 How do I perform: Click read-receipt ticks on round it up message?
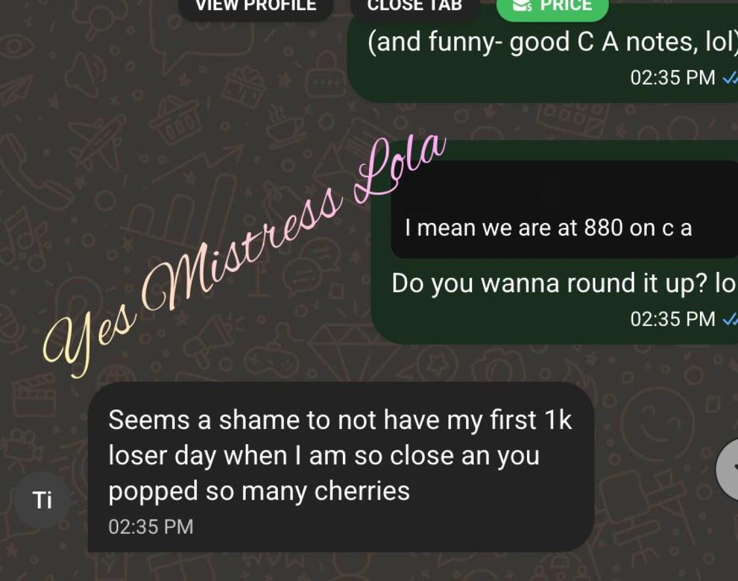(730, 320)
